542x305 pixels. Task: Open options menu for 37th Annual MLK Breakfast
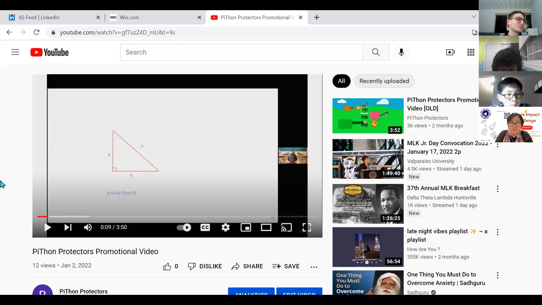(497, 189)
